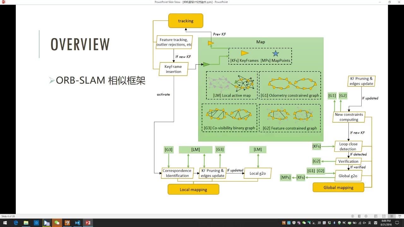Click '[G1] Odometry constrained graph' caption
404x227 pixels.
(x=290, y=96)
